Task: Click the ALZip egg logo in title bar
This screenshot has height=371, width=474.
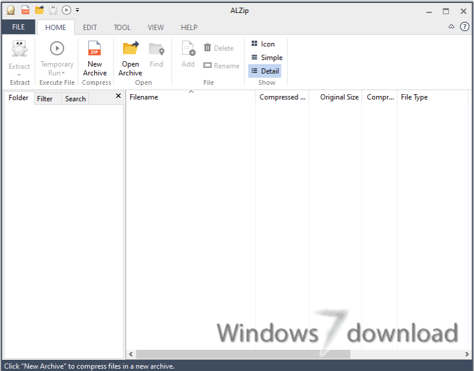Action: tap(11, 10)
